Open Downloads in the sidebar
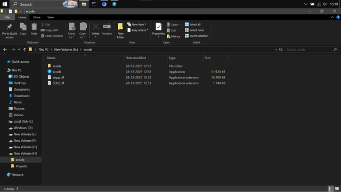341x192 pixels. pos(21,95)
